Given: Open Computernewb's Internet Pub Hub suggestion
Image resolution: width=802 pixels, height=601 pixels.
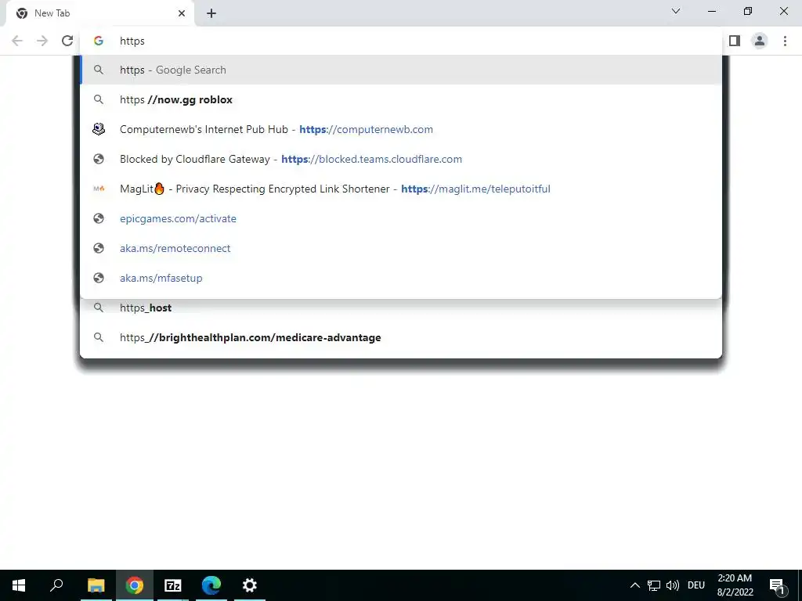Looking at the screenshot, I should pos(400,129).
